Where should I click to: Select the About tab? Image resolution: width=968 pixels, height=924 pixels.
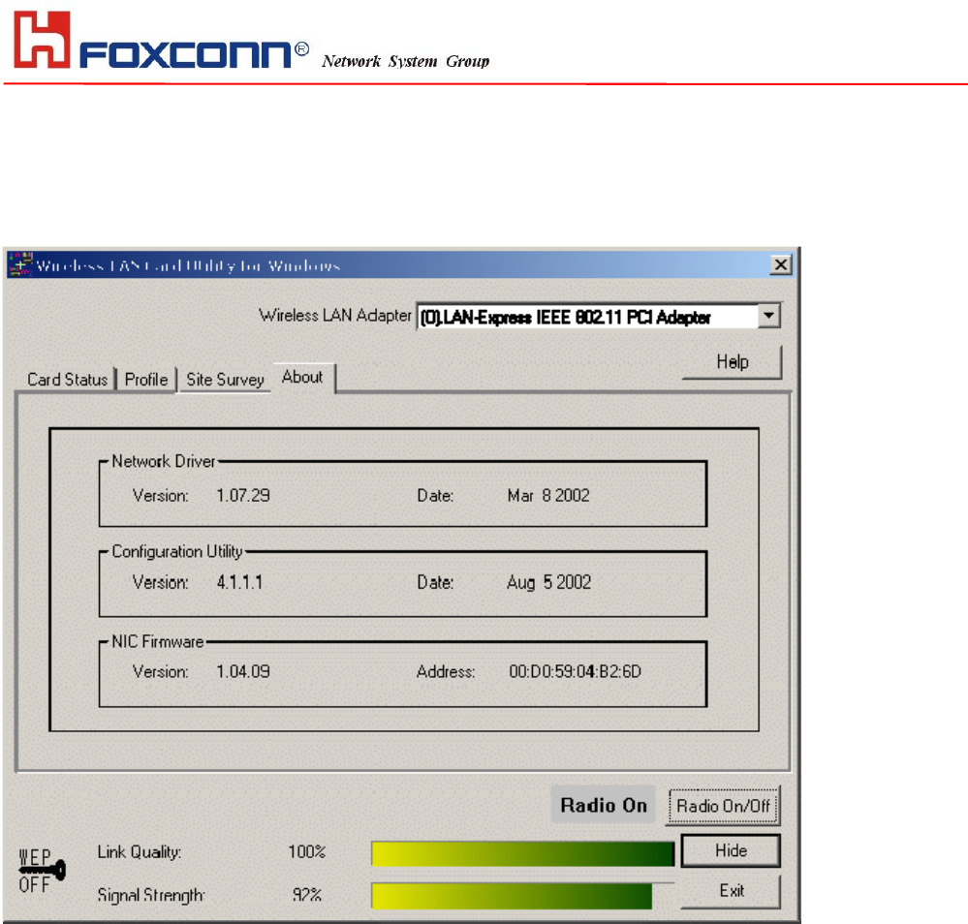pos(302,377)
